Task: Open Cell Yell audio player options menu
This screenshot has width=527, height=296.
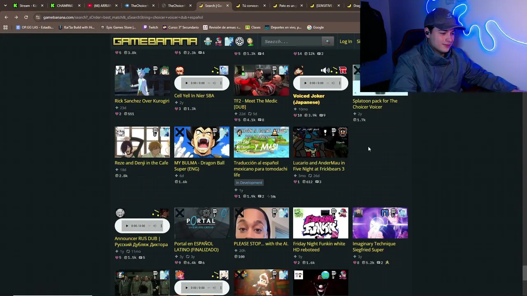Action: coord(221,83)
